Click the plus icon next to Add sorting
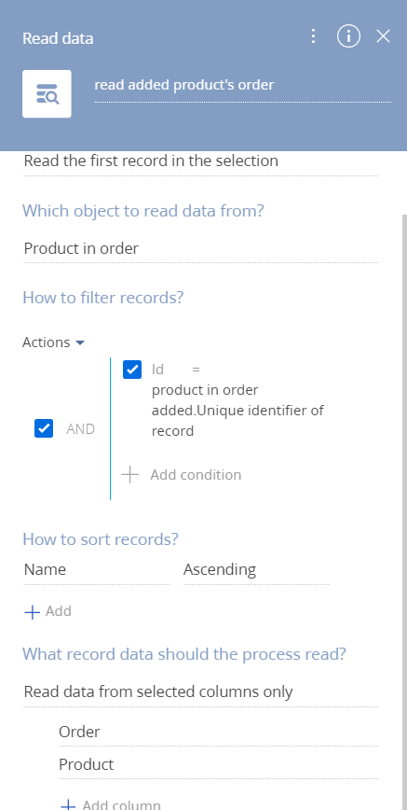The height and width of the screenshot is (810, 407). [33, 612]
